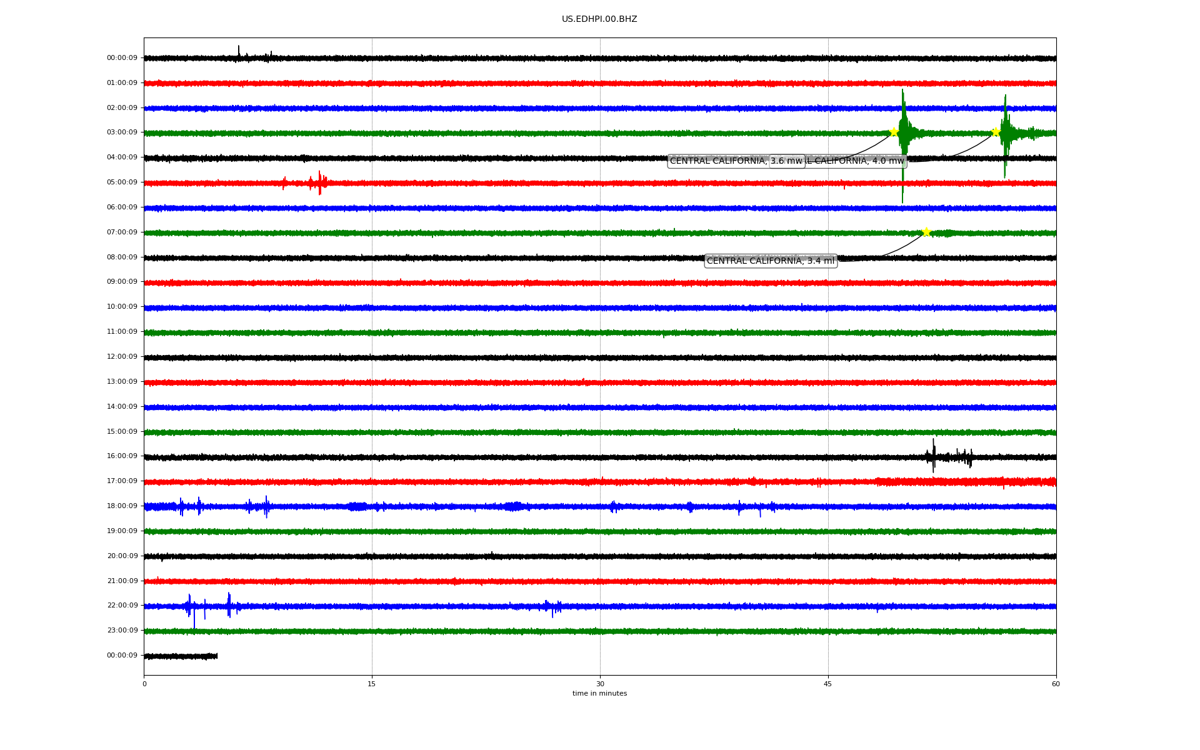Click the star marking the 4.0 mw event
This screenshot has height=750, width=1200.
[996, 132]
